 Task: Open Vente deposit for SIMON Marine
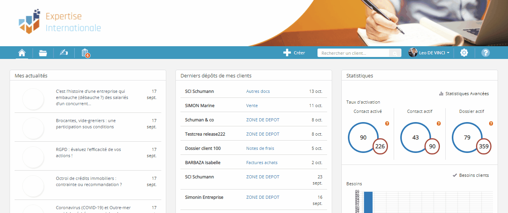coord(252,106)
